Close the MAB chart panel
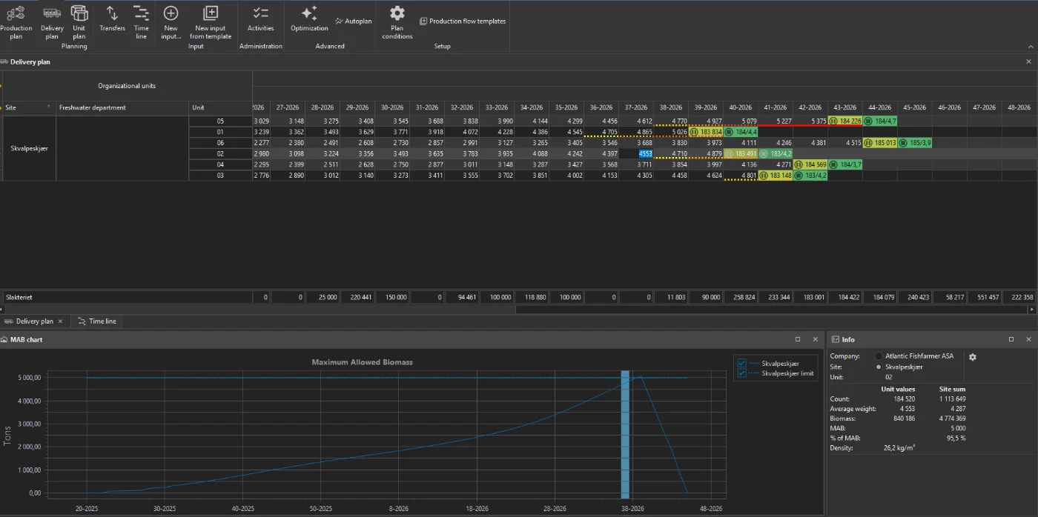Screen dimensions: 1038x517 coord(815,339)
